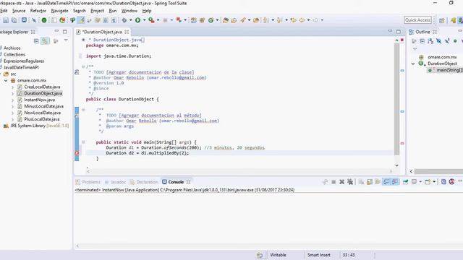The image size is (463, 260).
Task: Select JRE System Library entry
Action: [36, 126]
